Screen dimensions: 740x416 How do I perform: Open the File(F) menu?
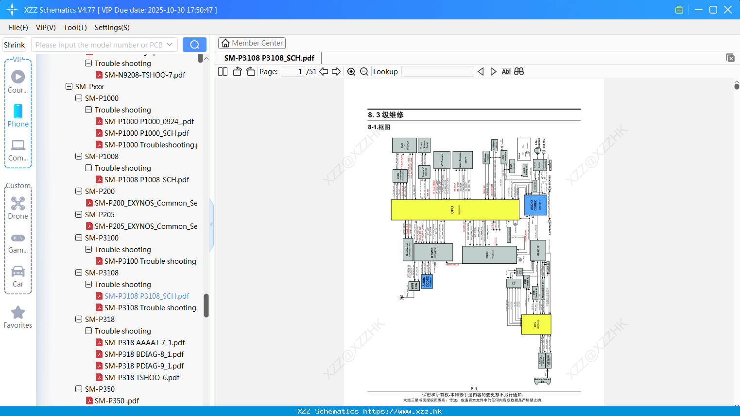[x=18, y=27]
